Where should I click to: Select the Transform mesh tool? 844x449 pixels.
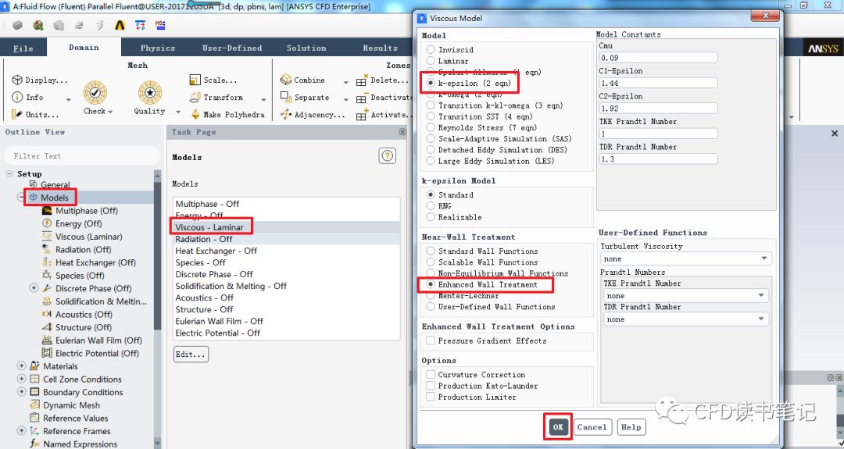tap(216, 98)
